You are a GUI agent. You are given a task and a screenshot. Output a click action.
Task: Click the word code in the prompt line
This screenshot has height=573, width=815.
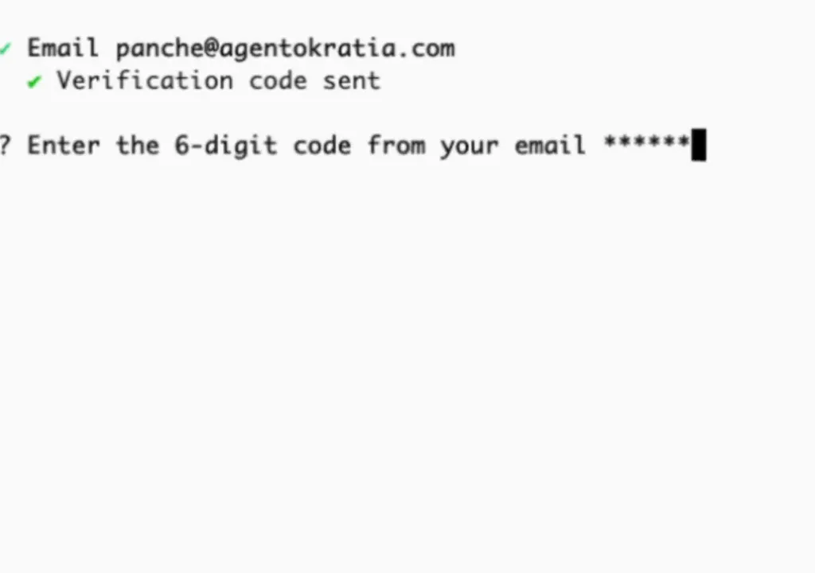[x=322, y=146]
